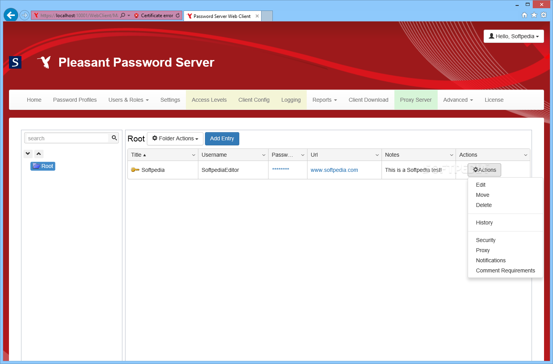
Task: Open browser Tools gear icon
Action: click(544, 15)
